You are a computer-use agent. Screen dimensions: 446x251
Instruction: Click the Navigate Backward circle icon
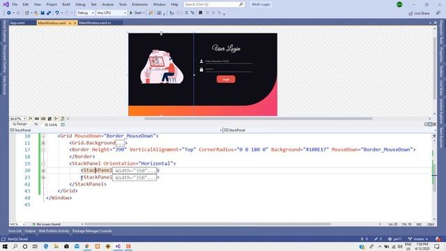coord(9,13)
